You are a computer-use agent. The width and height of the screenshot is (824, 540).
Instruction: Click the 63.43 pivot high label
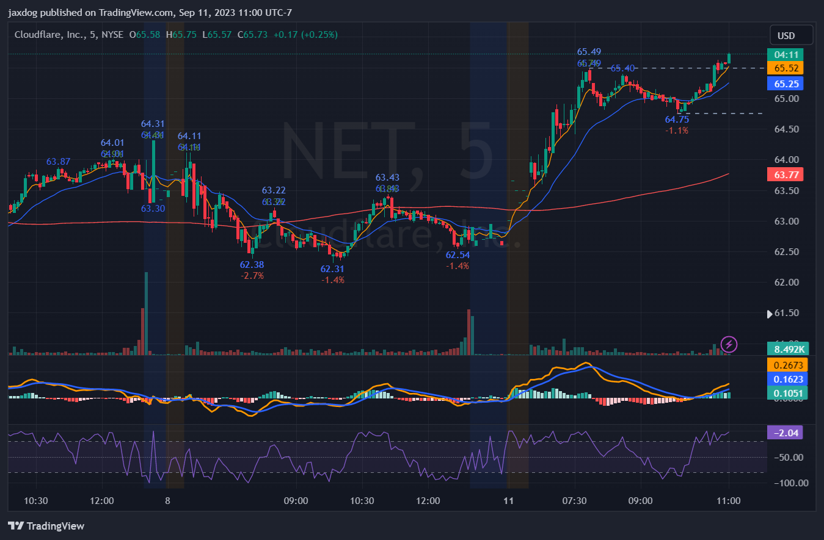(387, 178)
